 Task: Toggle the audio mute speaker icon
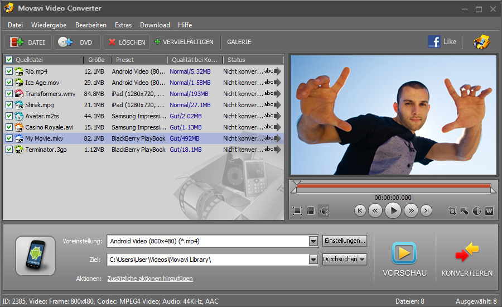324,210
